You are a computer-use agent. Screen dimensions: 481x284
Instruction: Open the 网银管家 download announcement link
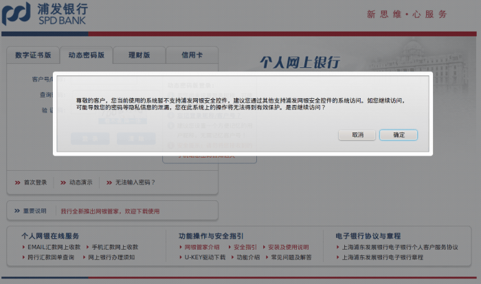pyautogui.click(x=110, y=211)
